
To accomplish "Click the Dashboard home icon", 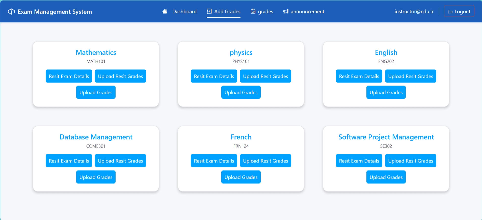I will 165,11.
